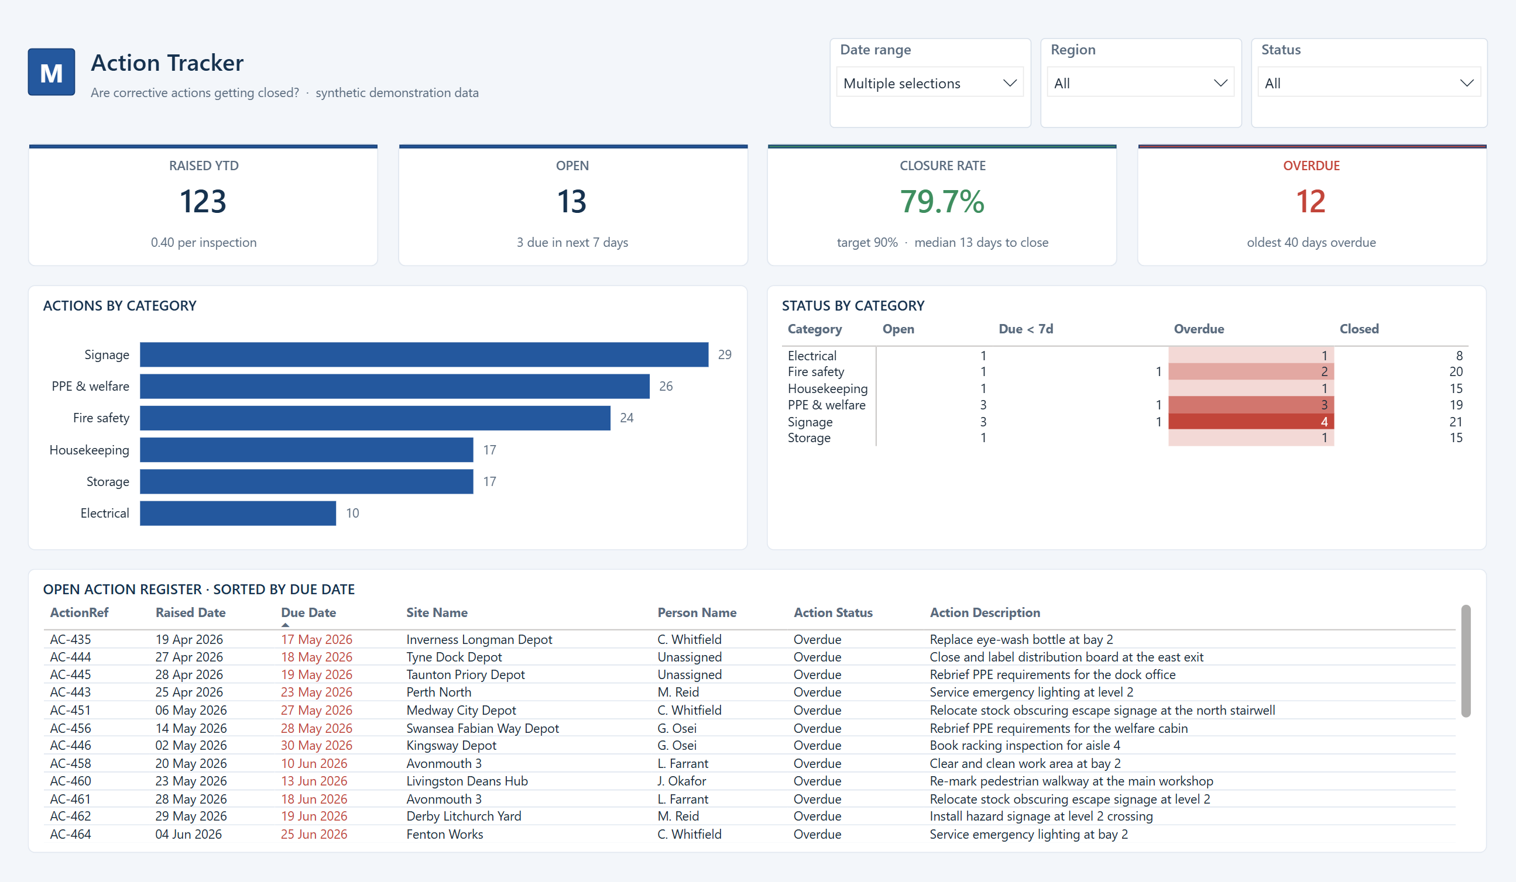Image resolution: width=1516 pixels, height=882 pixels.
Task: Open the Date range dropdown
Action: (x=930, y=83)
